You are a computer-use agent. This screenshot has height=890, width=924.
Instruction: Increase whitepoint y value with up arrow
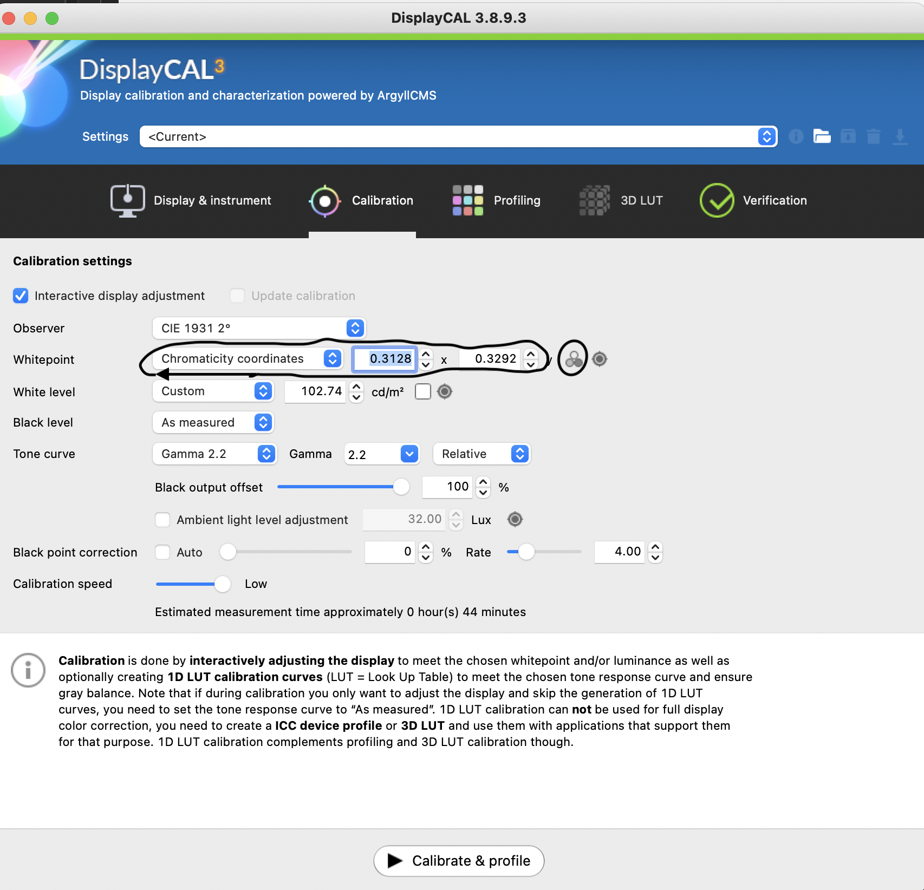531,354
